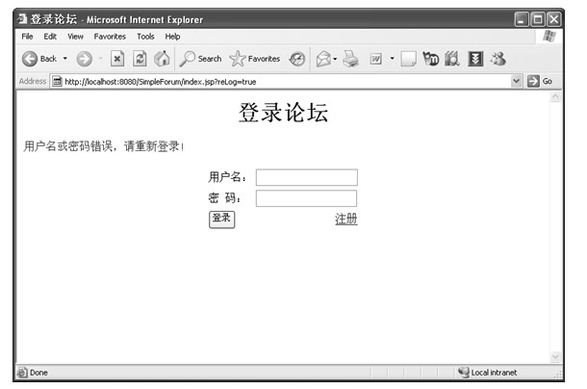Click the page icon in address bar
Image resolution: width=587 pixels, height=389 pixels.
click(57, 81)
